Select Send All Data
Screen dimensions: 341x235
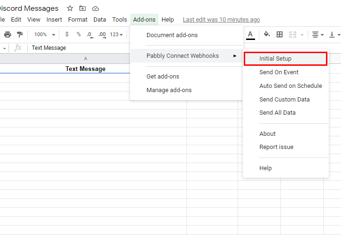point(286,113)
